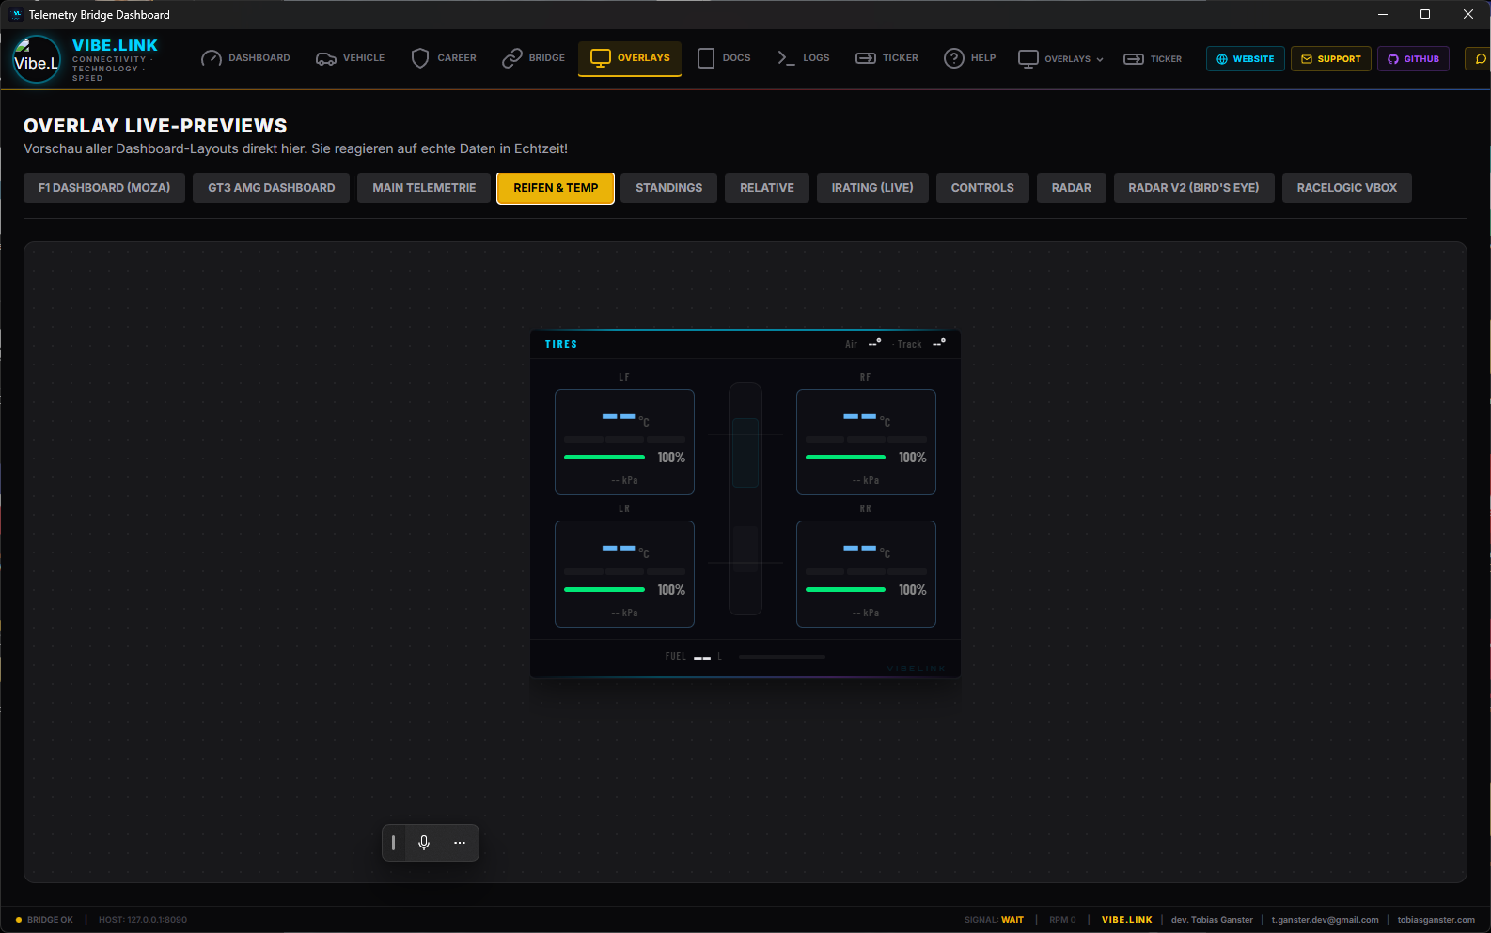Open the three-dots menu in floating bar
Image resolution: width=1491 pixels, height=933 pixels.
pos(460,843)
